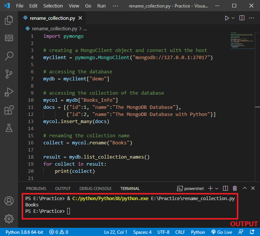The width and height of the screenshot is (260, 236).
Task: Open the notebook/book icon view in activity bar
Action: pyautogui.click(x=9, y=38)
